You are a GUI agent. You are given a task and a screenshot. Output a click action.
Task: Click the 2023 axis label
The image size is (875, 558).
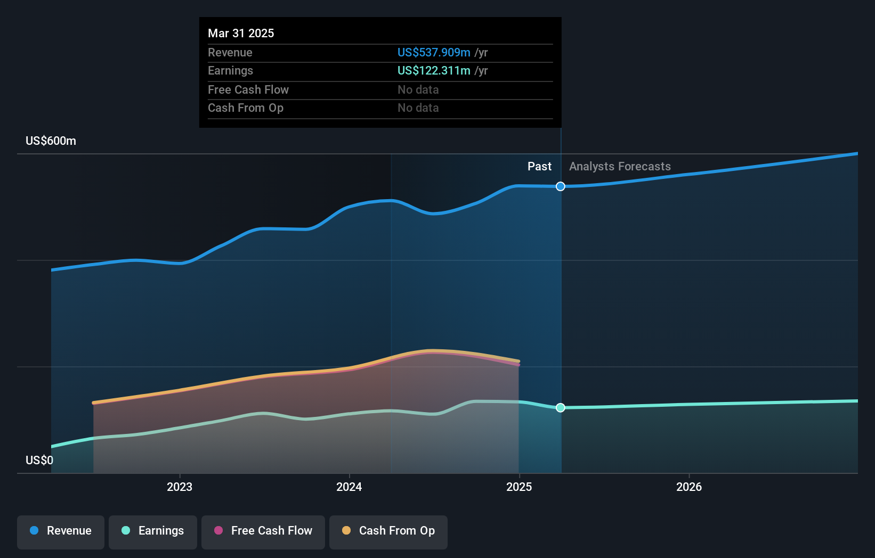(x=180, y=487)
